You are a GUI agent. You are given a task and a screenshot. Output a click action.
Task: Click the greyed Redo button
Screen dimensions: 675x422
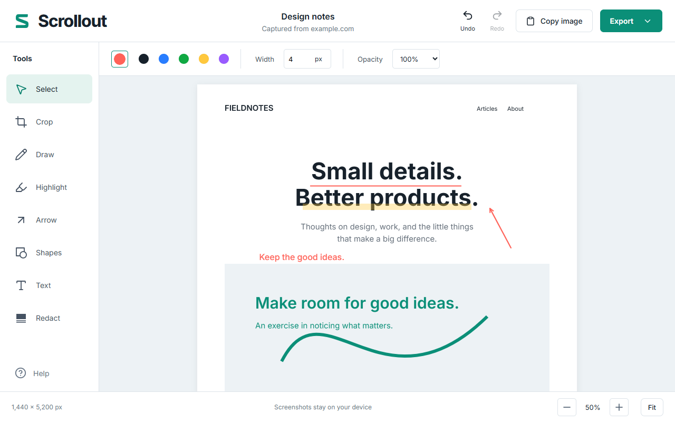(497, 21)
